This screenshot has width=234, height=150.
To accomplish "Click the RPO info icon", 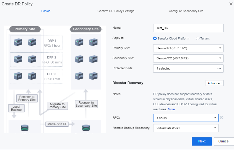I will tap(222, 117).
